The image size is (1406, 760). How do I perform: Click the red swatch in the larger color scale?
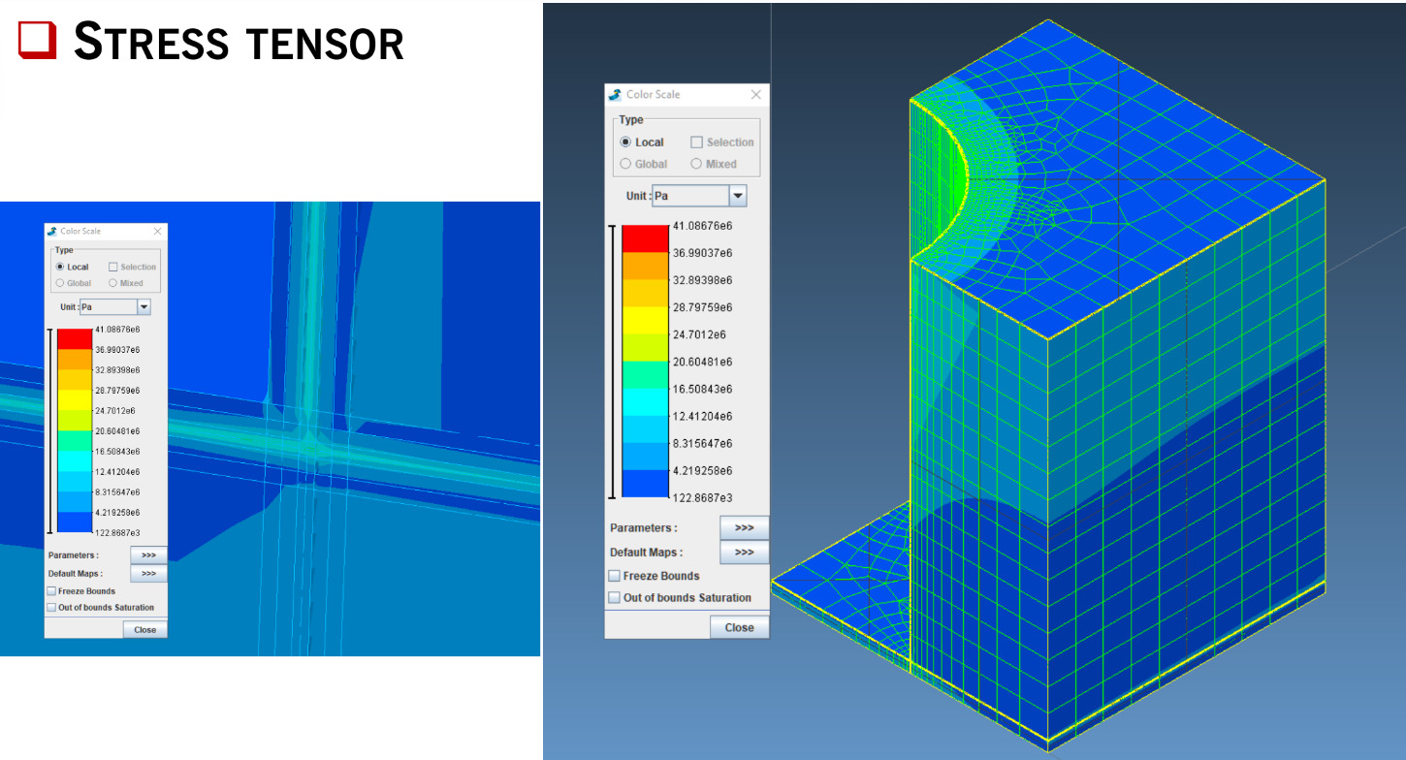tap(646, 238)
